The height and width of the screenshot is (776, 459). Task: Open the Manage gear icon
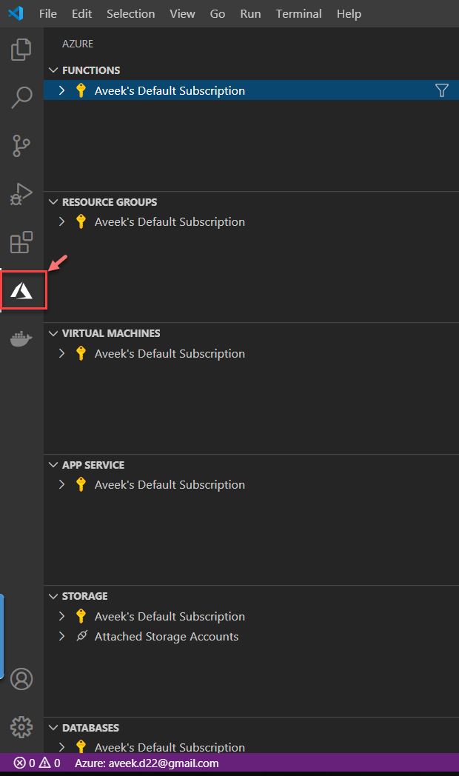coord(21,726)
